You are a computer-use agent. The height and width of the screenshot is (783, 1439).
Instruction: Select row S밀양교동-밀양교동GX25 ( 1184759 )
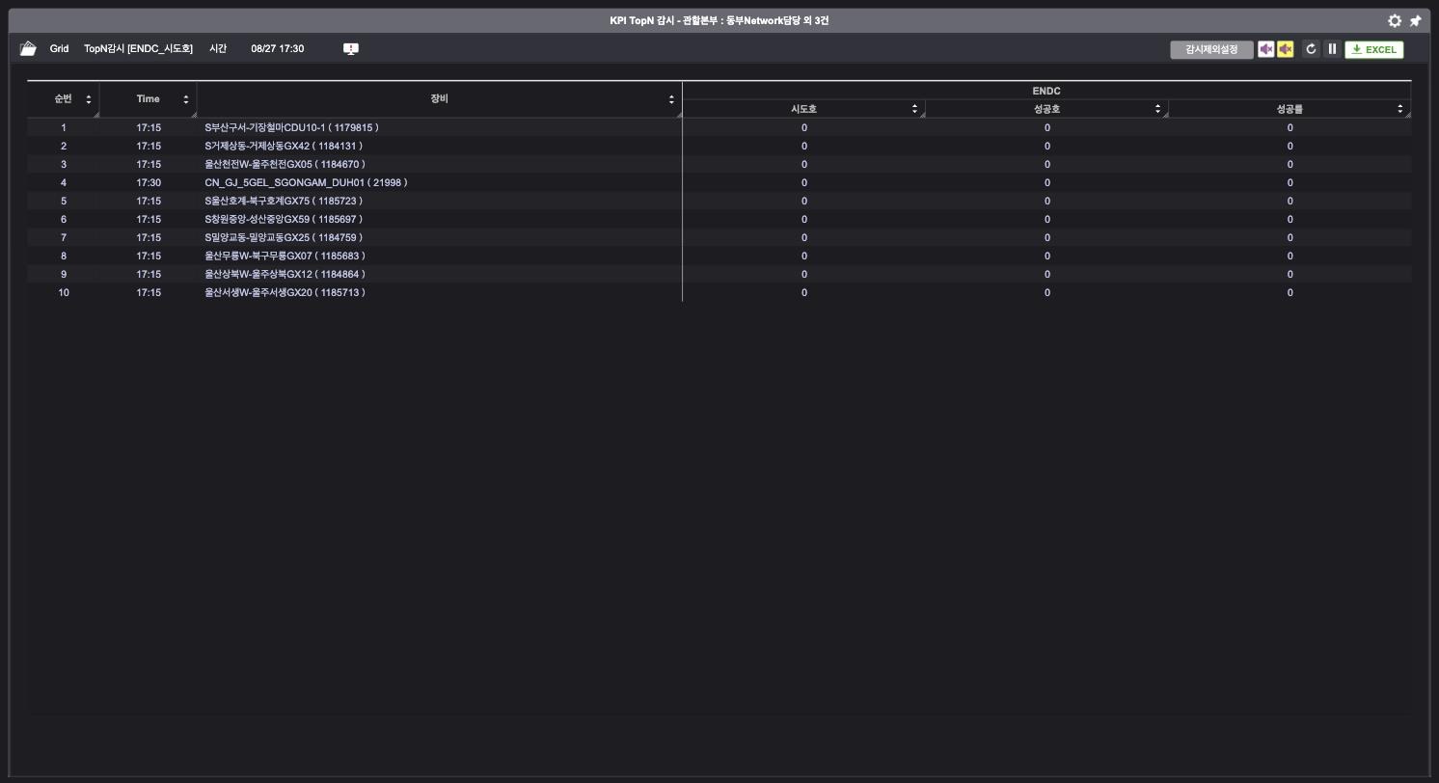pos(719,237)
